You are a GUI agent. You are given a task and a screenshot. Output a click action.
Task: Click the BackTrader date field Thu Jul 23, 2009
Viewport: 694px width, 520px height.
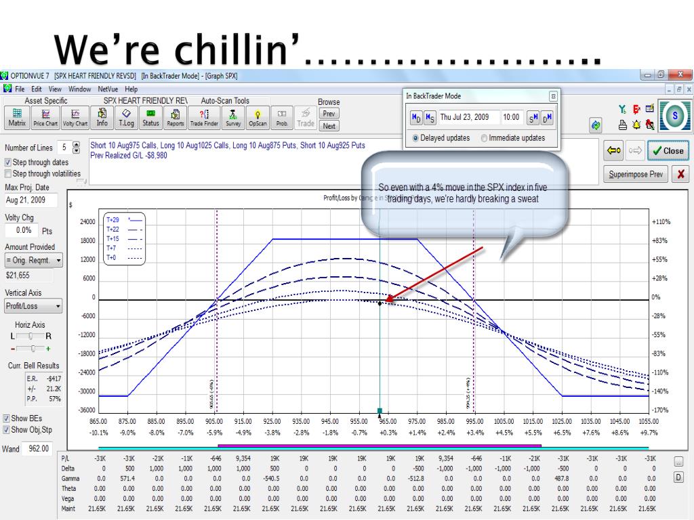(469, 117)
